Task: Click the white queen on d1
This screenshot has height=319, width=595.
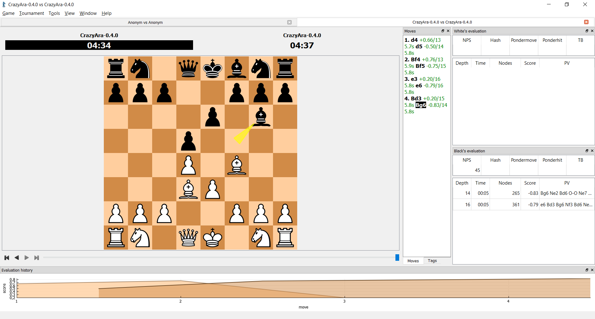Action: pos(188,238)
